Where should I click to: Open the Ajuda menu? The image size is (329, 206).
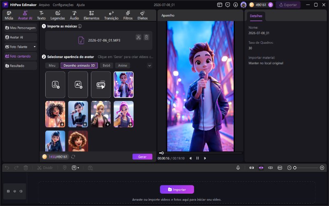(x=81, y=5)
